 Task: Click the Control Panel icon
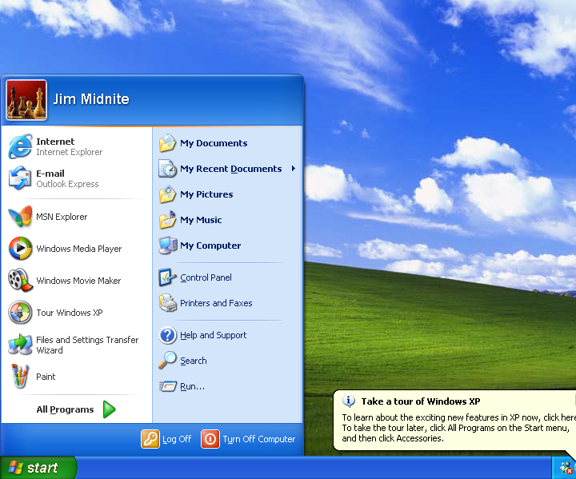click(x=167, y=277)
